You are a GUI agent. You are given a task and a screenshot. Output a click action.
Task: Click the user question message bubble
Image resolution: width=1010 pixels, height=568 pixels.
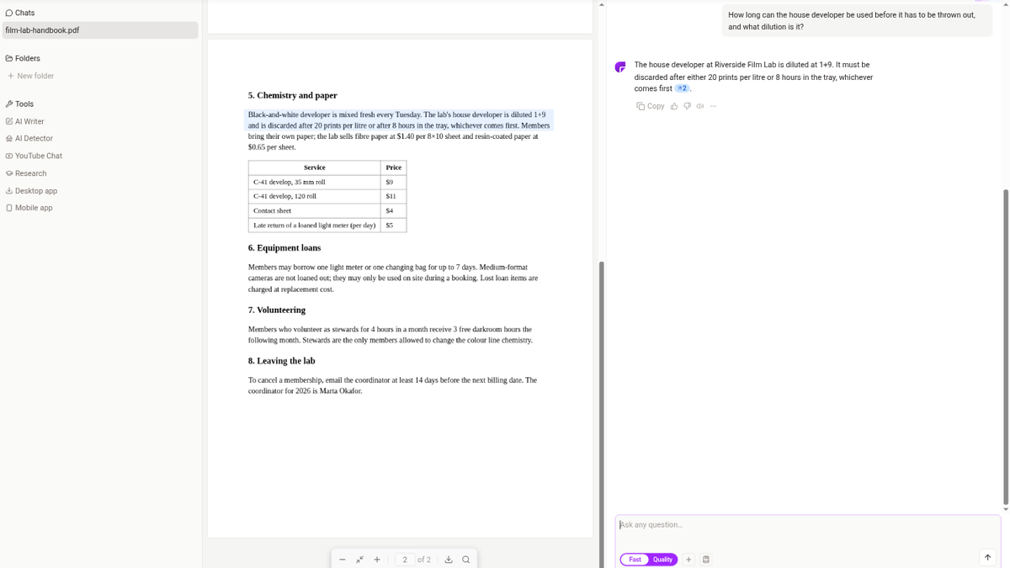(x=856, y=21)
